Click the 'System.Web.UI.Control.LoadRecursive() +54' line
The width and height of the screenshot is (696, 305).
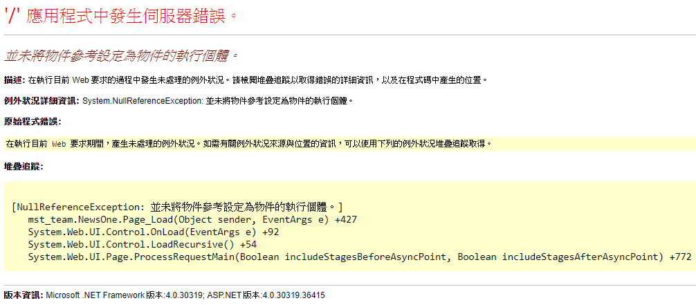coord(142,245)
